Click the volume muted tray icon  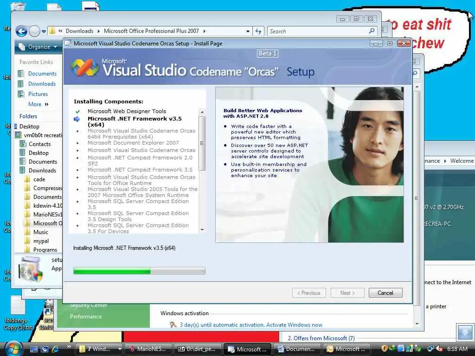click(440, 349)
